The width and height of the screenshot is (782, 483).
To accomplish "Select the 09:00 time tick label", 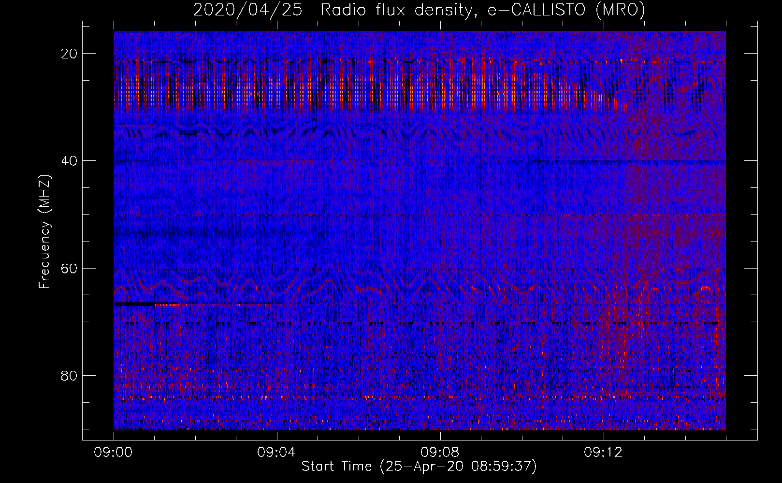I will pyautogui.click(x=114, y=453).
